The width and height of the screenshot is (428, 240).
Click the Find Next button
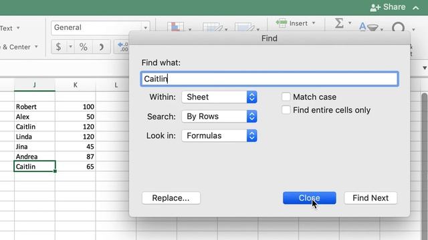pyautogui.click(x=370, y=198)
